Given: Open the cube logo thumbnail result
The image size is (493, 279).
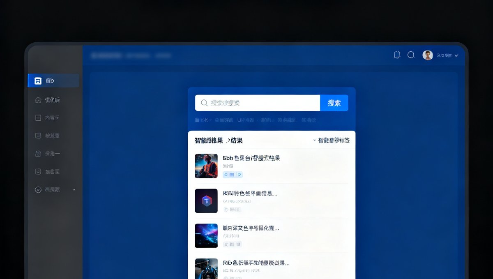Looking at the screenshot, I should pos(206,201).
